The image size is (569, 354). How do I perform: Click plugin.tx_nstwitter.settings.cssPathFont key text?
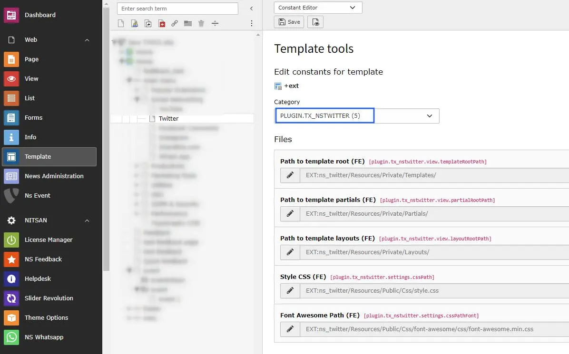tap(421, 316)
